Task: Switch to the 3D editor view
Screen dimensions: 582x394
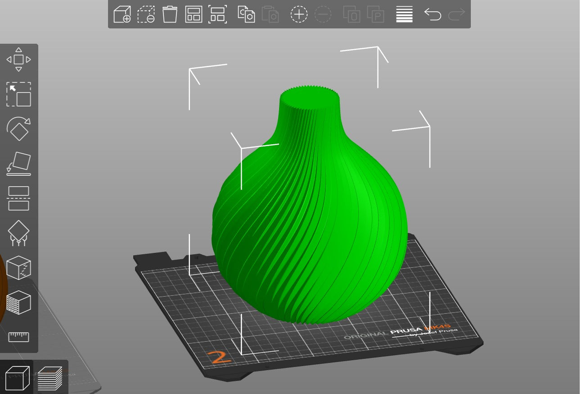Action: (x=17, y=378)
